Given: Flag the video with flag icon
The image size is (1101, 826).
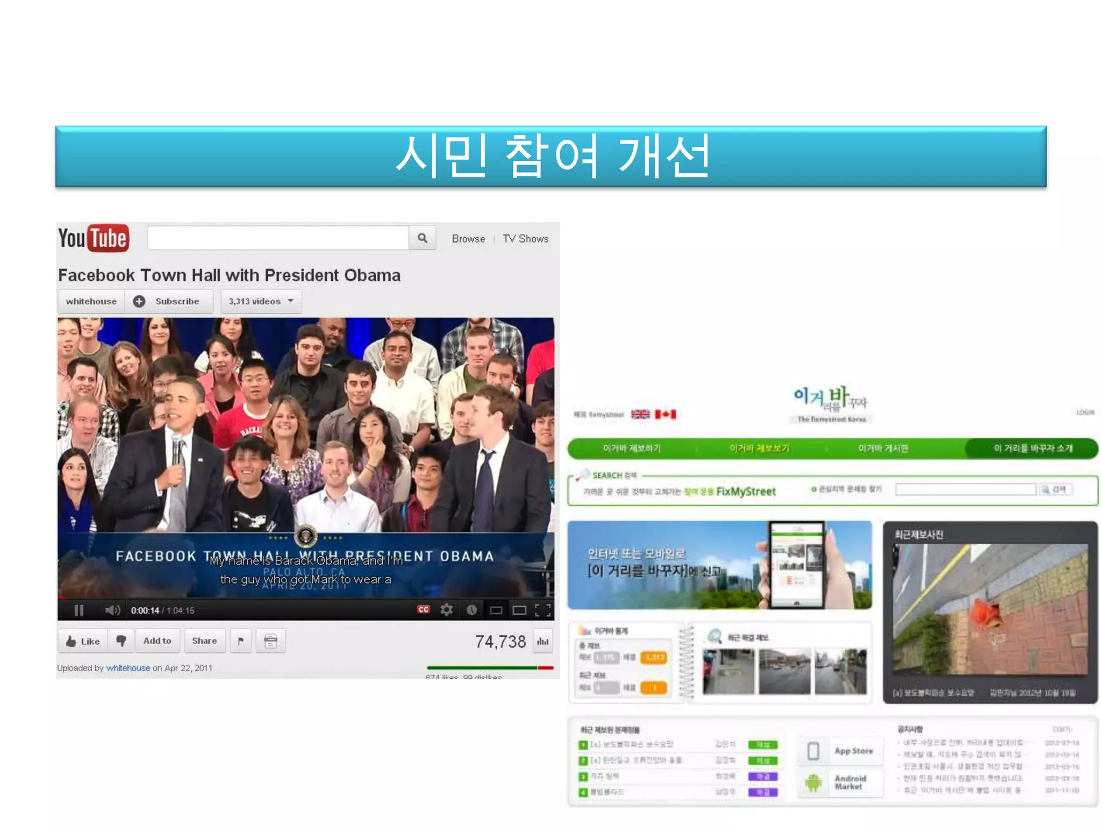Looking at the screenshot, I should (241, 641).
